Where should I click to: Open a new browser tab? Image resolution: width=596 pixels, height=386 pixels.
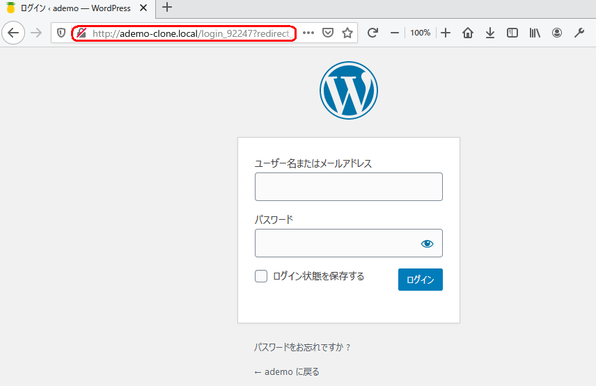167,7
